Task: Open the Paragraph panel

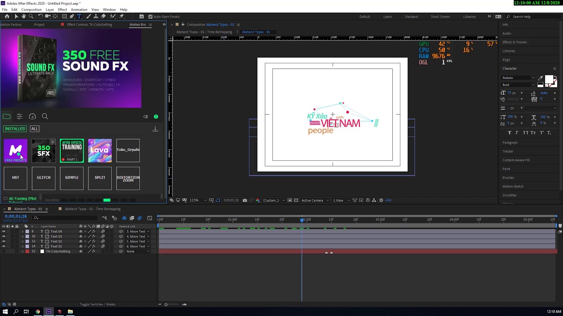Action: tap(510, 143)
